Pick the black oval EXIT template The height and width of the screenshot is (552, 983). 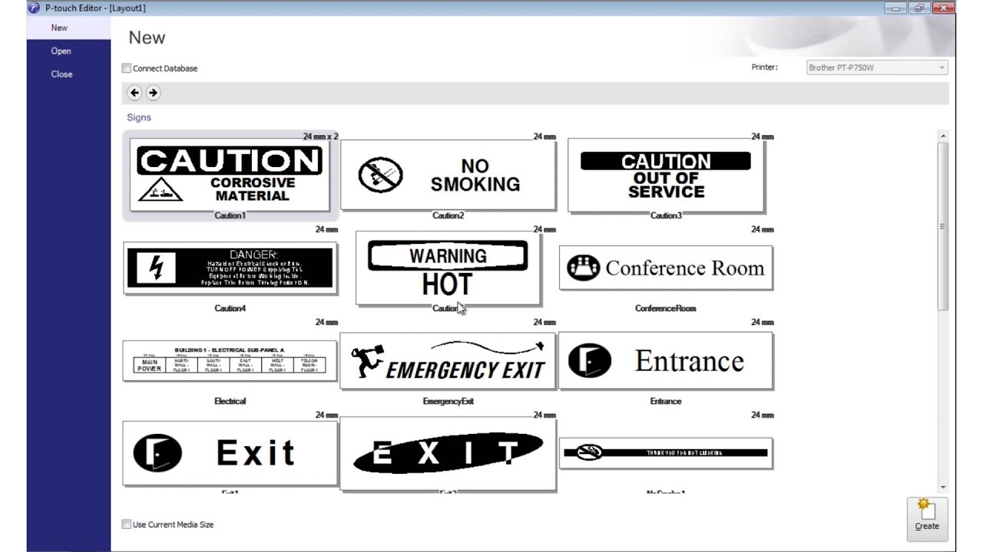pos(448,453)
